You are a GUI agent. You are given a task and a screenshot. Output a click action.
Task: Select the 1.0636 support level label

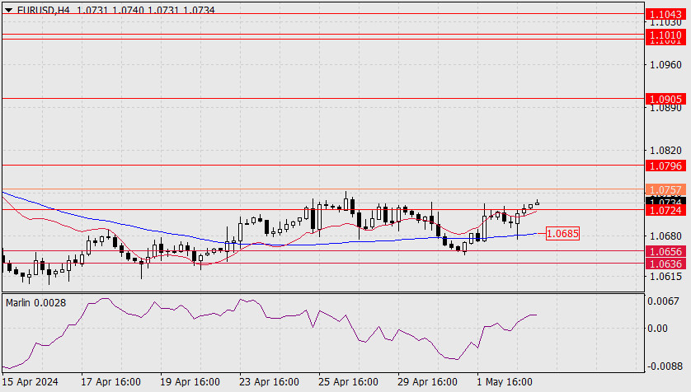tap(666, 264)
